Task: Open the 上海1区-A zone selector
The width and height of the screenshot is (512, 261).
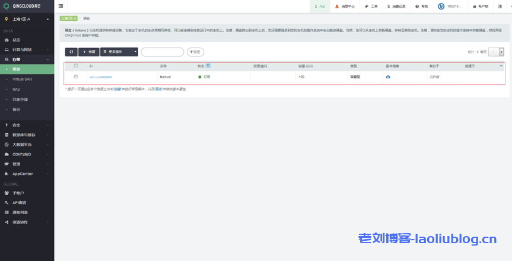Action: [26, 19]
